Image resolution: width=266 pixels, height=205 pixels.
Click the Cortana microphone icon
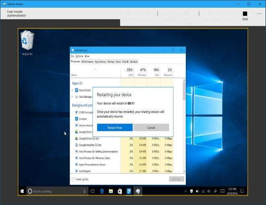(x=84, y=191)
